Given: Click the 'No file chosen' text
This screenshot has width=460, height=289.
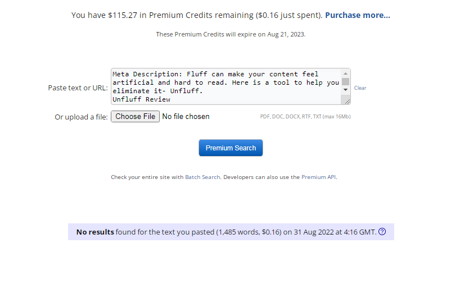Looking at the screenshot, I should pyautogui.click(x=186, y=117).
